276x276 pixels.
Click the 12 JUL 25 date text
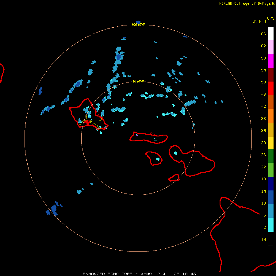167,274
